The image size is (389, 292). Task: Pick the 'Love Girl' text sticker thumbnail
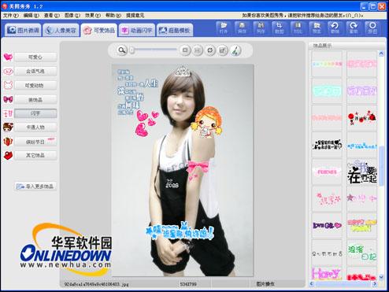[327, 225]
